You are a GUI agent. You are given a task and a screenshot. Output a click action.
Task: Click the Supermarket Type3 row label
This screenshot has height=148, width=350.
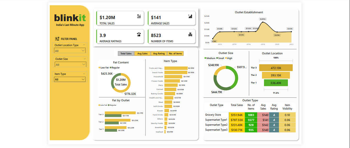[216, 130]
